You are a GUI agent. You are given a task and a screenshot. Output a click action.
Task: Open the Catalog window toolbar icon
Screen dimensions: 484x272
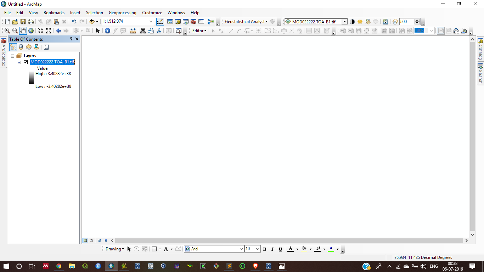pyautogui.click(x=178, y=22)
